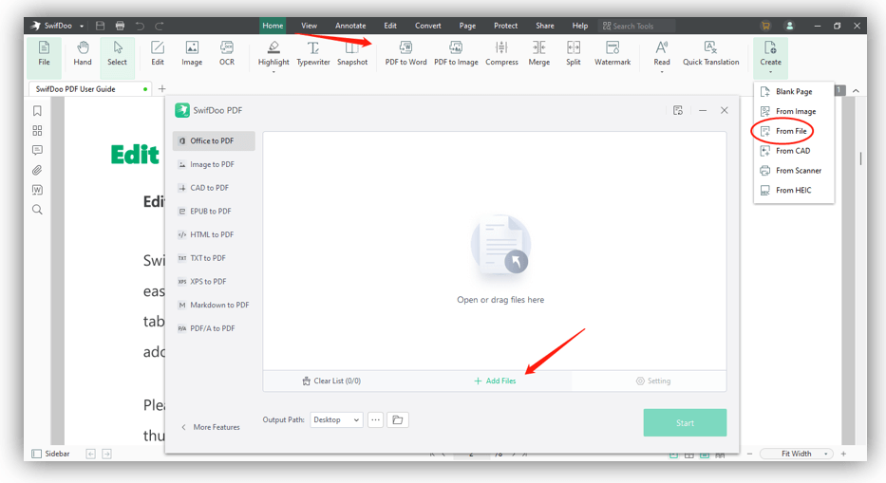Choose From File in Create menu
886x483 pixels.
(x=793, y=131)
